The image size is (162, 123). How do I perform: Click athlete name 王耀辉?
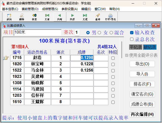[37, 102]
